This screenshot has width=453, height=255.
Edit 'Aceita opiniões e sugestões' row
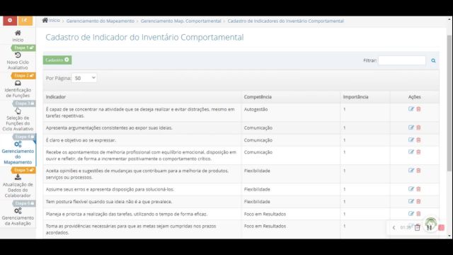pos(411,171)
